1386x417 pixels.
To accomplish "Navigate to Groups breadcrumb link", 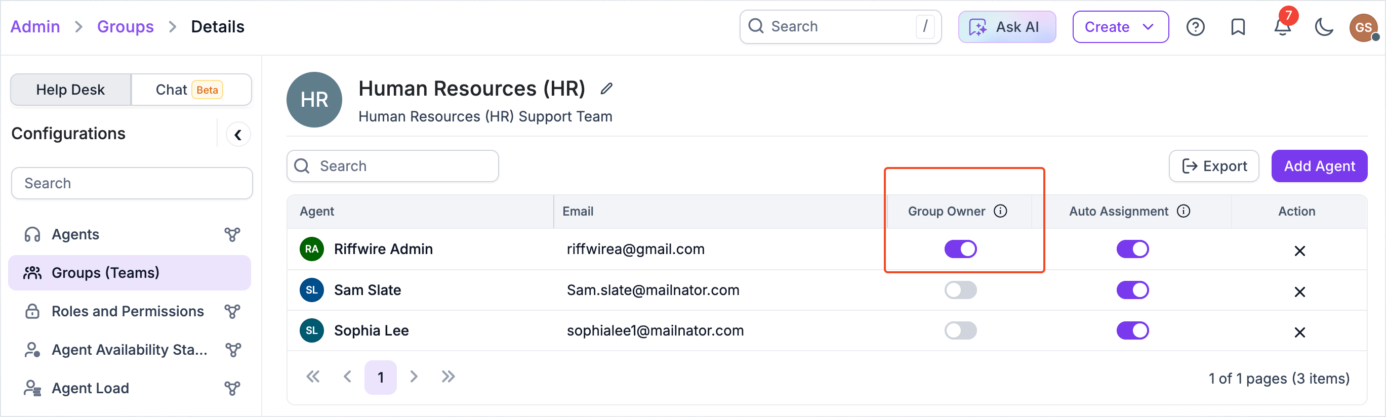I will point(125,27).
